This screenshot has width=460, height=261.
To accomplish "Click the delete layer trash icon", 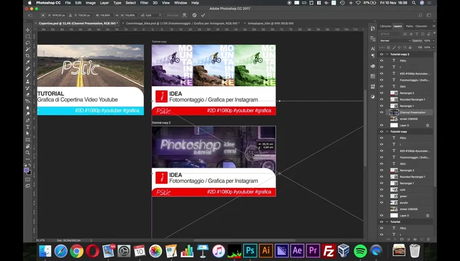I will tap(428, 239).
